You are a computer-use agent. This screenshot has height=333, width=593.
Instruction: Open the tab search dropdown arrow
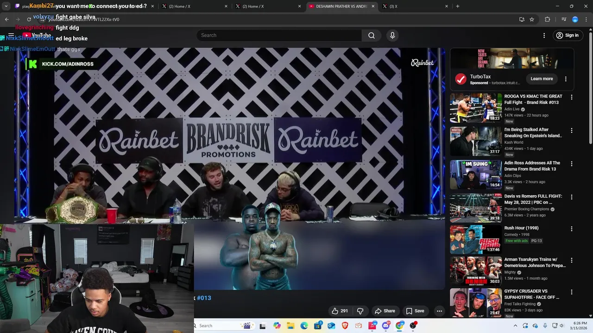(6, 6)
